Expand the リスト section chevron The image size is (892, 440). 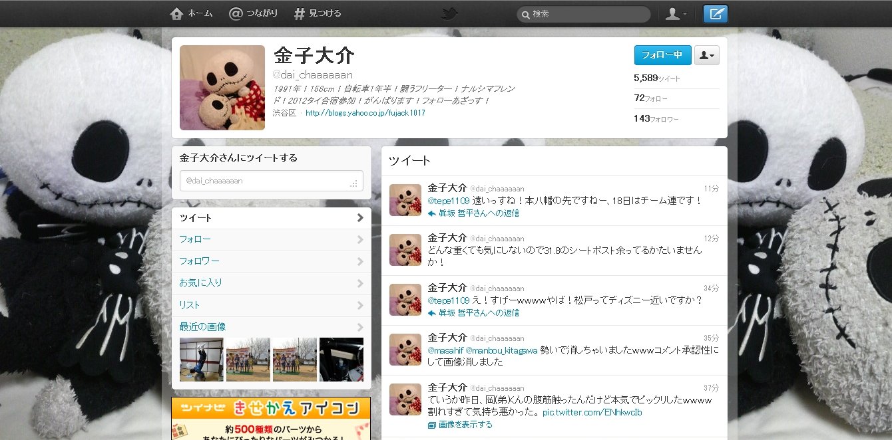359,305
